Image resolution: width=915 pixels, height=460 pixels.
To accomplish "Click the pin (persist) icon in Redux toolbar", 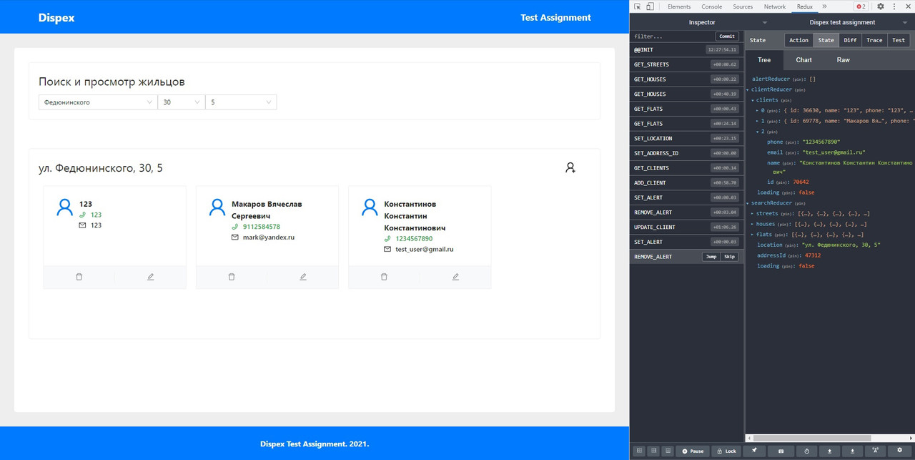I will [754, 451].
